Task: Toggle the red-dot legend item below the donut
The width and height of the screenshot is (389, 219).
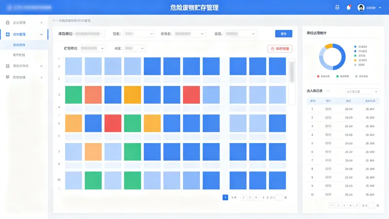Action: [323, 76]
